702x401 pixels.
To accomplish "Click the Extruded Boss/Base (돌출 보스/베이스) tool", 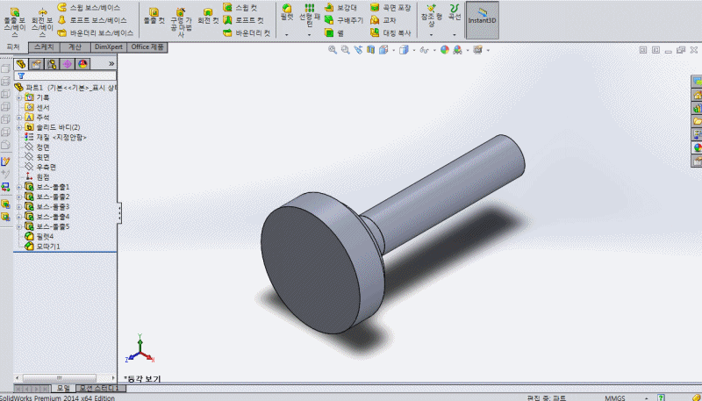I will (x=14, y=18).
